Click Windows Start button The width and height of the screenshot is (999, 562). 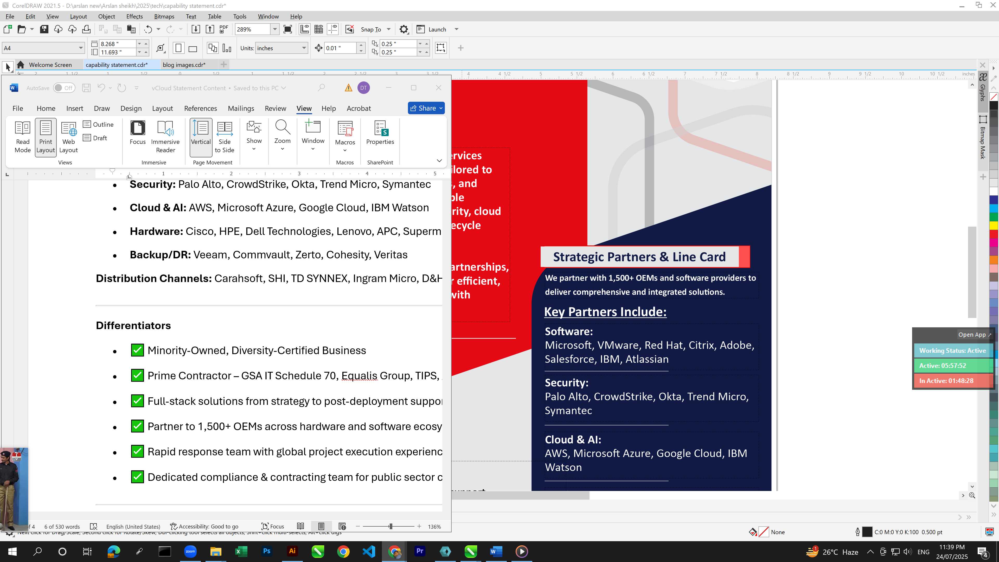(12, 551)
